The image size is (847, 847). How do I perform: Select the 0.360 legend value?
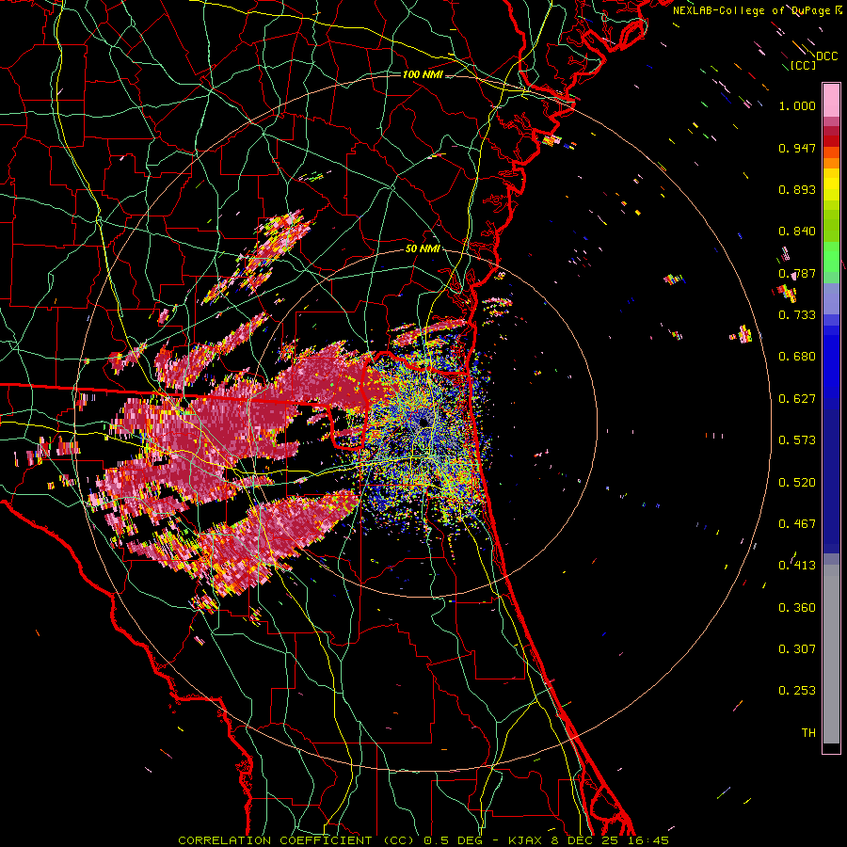point(797,608)
